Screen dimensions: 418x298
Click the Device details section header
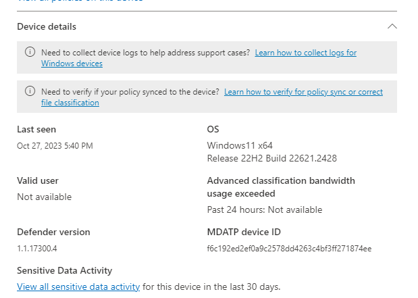point(47,26)
